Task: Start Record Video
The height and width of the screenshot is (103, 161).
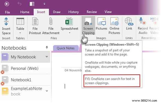Action: (x=154, y=26)
